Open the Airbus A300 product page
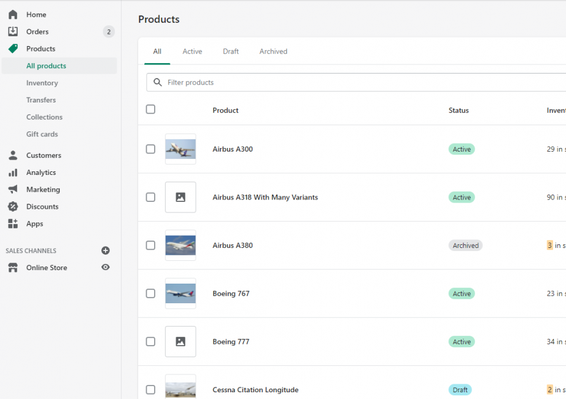Viewport: 566px width, 399px height. (233, 149)
